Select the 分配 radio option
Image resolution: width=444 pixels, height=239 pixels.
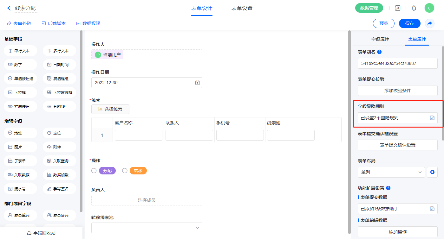tap(94, 171)
